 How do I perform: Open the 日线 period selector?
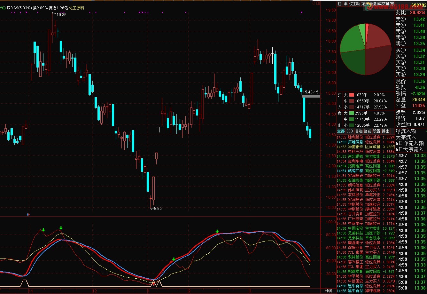pos(328,290)
